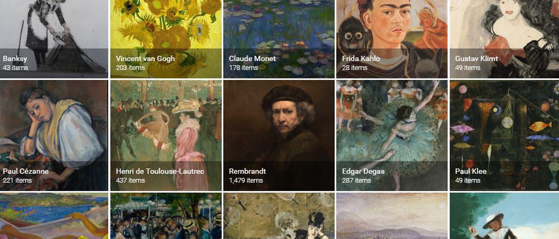Open the Banksy artist collection

point(54,39)
